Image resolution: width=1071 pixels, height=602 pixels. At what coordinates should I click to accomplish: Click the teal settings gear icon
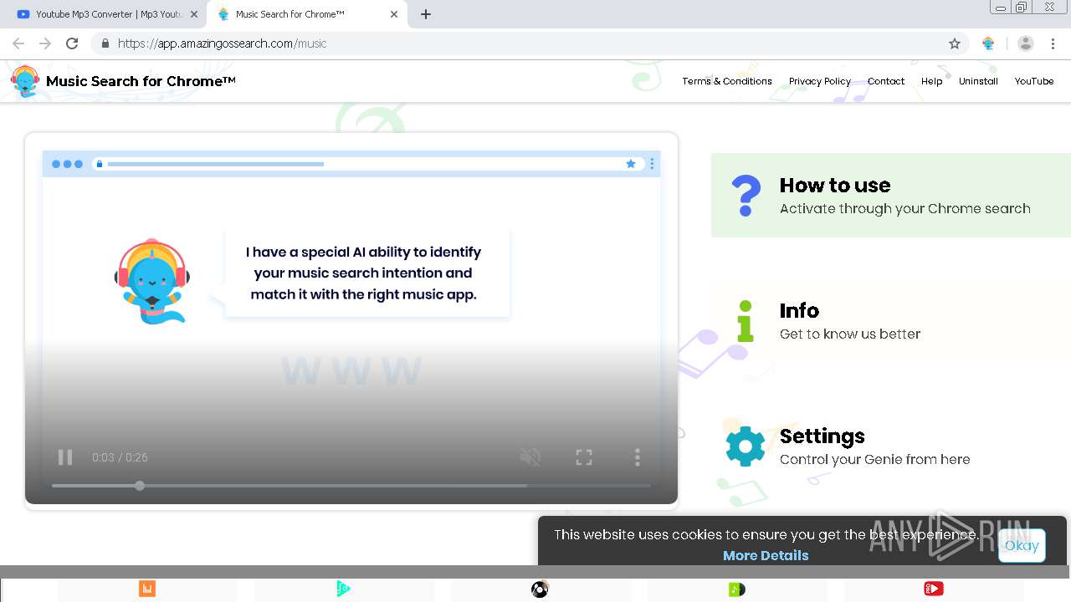pyautogui.click(x=746, y=446)
